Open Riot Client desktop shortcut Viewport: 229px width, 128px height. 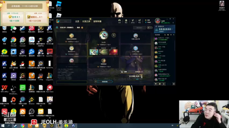(x=50, y=89)
